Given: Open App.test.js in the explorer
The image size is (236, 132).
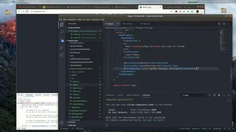Looking at the screenshot, I should [x=77, y=88].
